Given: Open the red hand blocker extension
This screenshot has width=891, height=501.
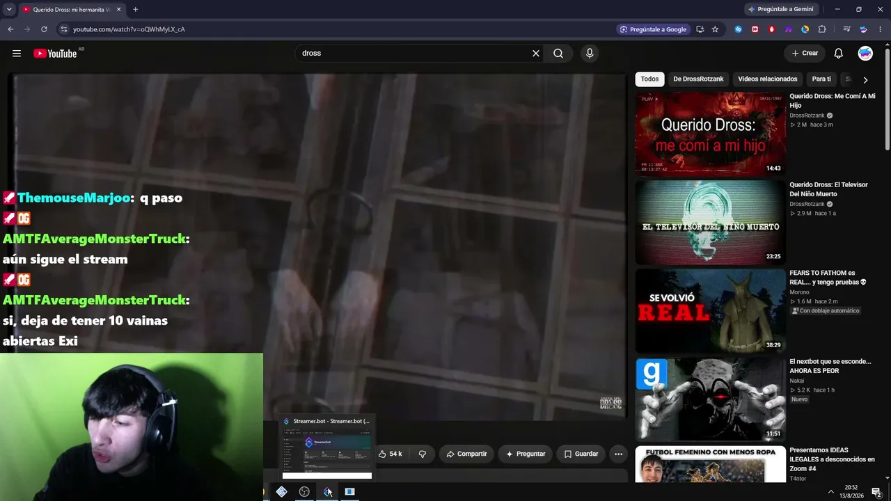Looking at the screenshot, I should (771, 29).
